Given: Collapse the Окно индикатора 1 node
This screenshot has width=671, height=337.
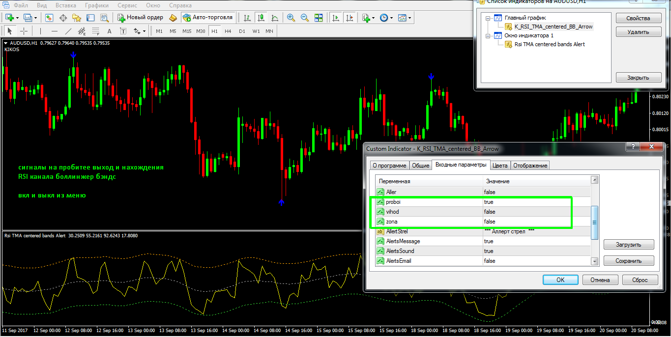Looking at the screenshot, I should click(x=488, y=36).
